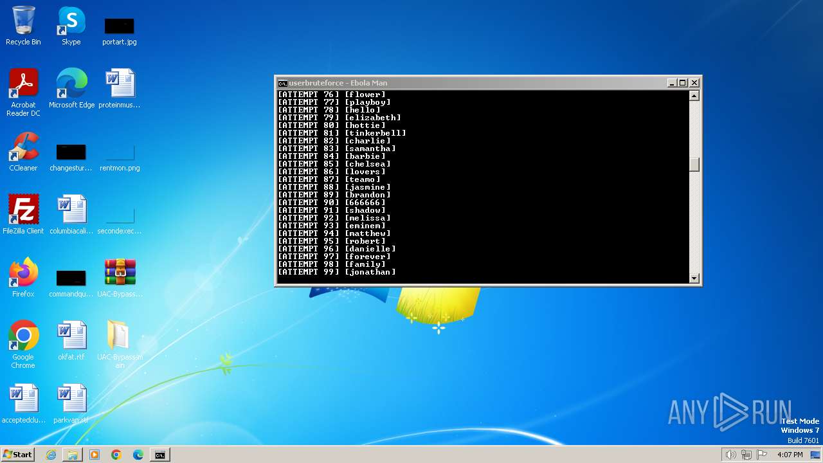Viewport: 823px width, 463px height.
Task: Click the [ATTEMPT 99] [jonathan] line
Action: (x=337, y=272)
